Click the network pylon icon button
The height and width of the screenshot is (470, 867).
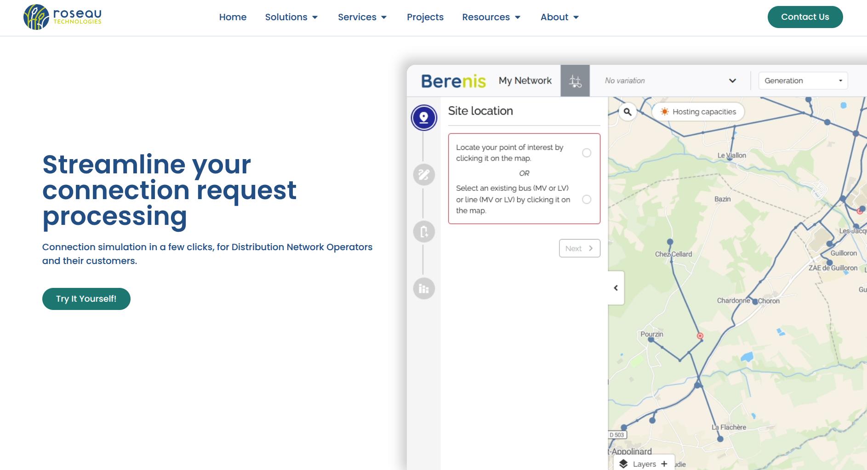click(575, 81)
